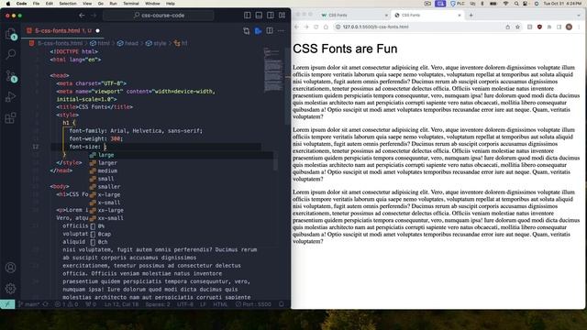Click the font-family line in the code
587x330 pixels.
tap(136, 131)
